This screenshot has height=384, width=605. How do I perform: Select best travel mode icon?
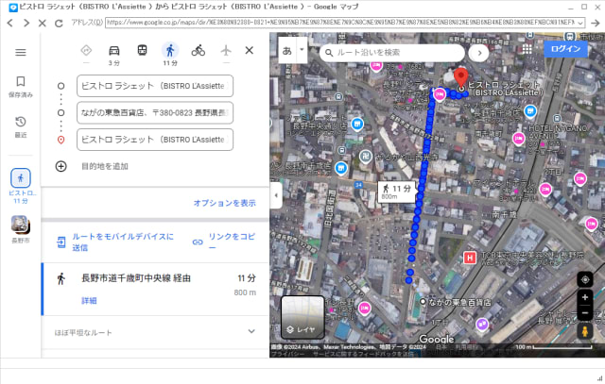tap(86, 50)
